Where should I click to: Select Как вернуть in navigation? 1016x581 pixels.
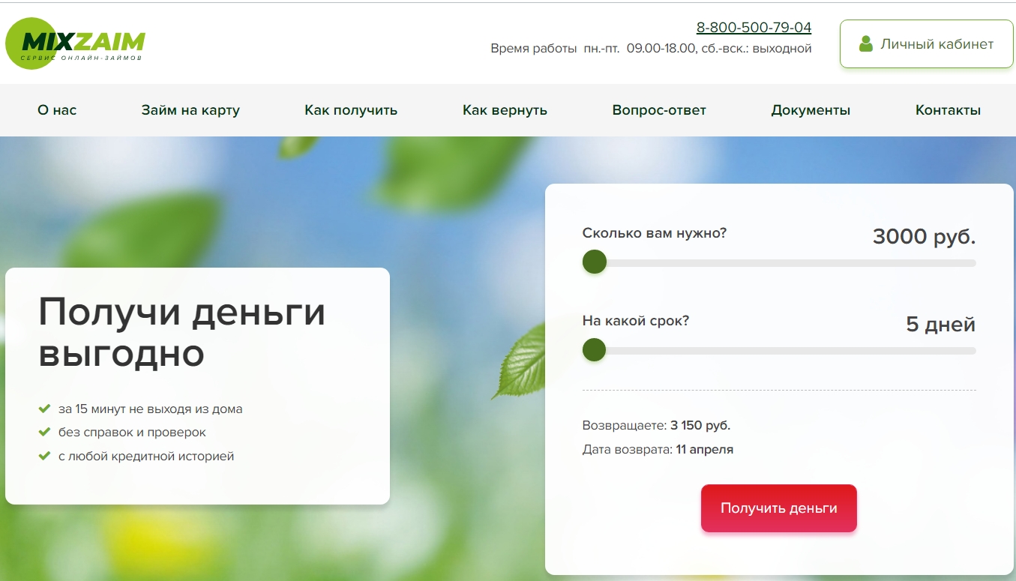click(505, 110)
